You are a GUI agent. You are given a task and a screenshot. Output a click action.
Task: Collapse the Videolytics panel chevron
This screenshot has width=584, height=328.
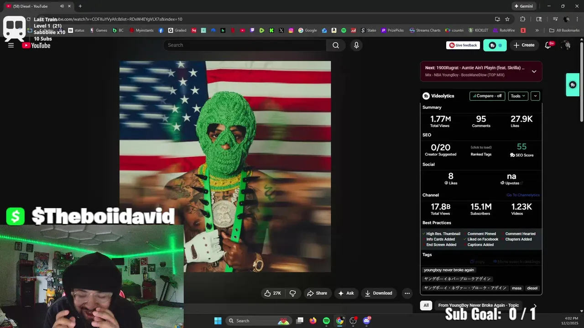(x=535, y=96)
